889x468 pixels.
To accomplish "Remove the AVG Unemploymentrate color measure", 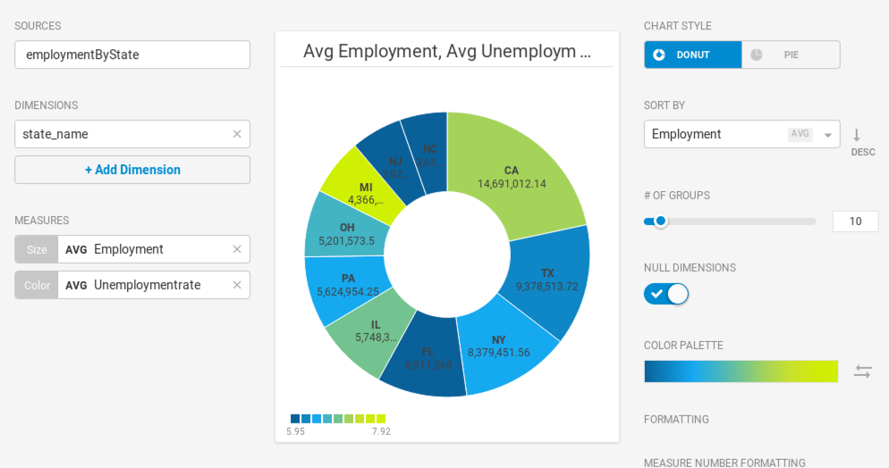I will click(x=237, y=285).
